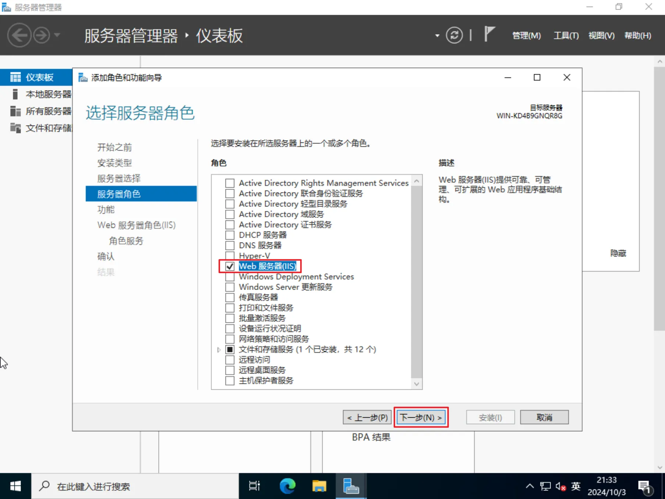
Task: Open the dropdown arrow left of the refresh icon
Action: pyautogui.click(x=437, y=36)
